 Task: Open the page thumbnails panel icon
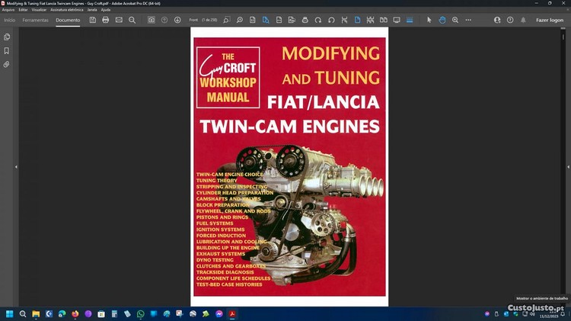click(7, 37)
